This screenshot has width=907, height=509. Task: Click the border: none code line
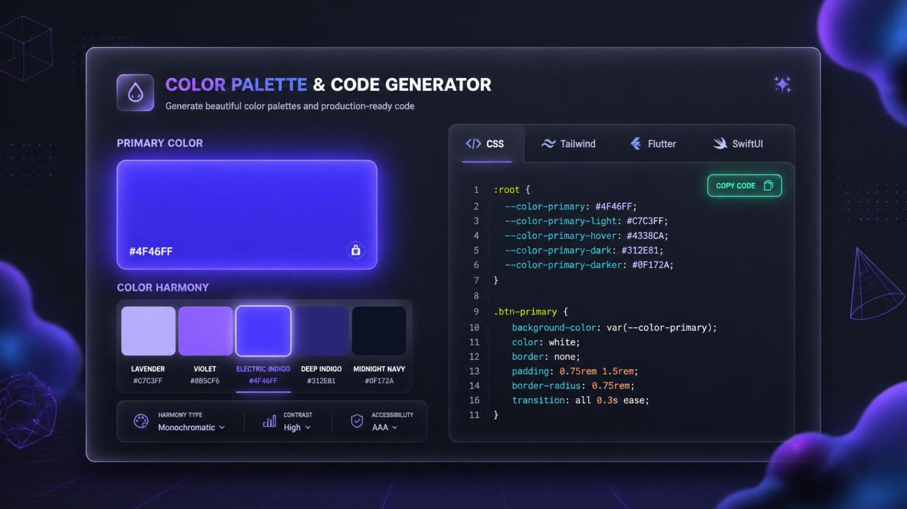tap(546, 357)
